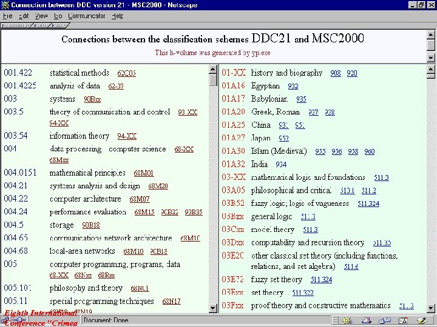Open the File menu
This screenshot has height=327, width=437.
click(7, 16)
